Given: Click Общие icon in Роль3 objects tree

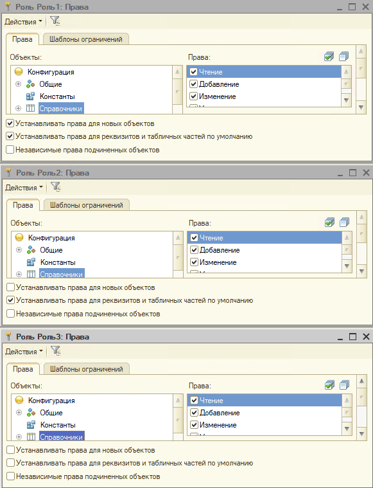Looking at the screenshot, I should (31, 412).
